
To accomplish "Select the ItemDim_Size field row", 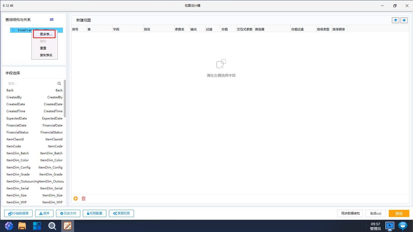I will [x=34, y=195].
